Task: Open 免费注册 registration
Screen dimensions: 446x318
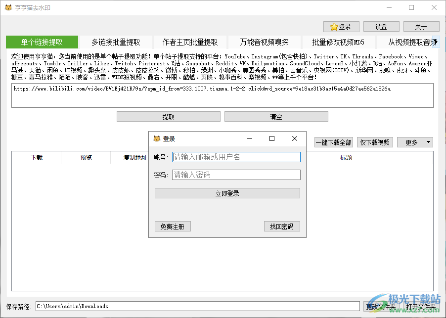Action: (x=172, y=227)
